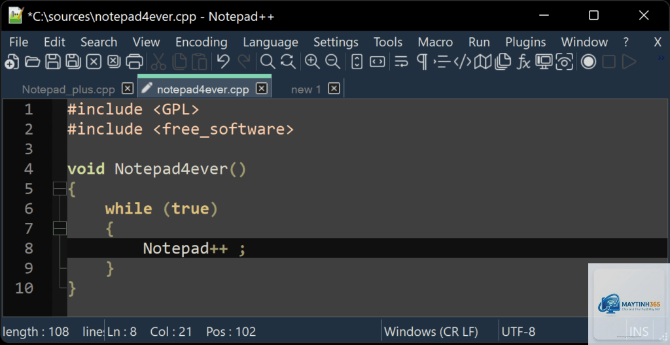The width and height of the screenshot is (670, 345).
Task: Click '#include <free_software>' code line
Action: (x=181, y=129)
